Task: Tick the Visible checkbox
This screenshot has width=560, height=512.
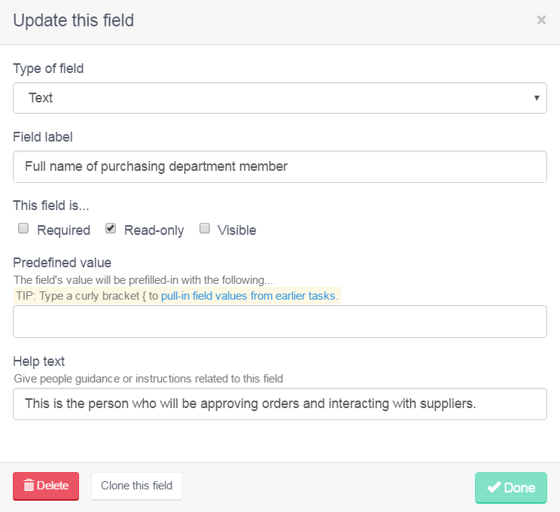Action: point(204,228)
